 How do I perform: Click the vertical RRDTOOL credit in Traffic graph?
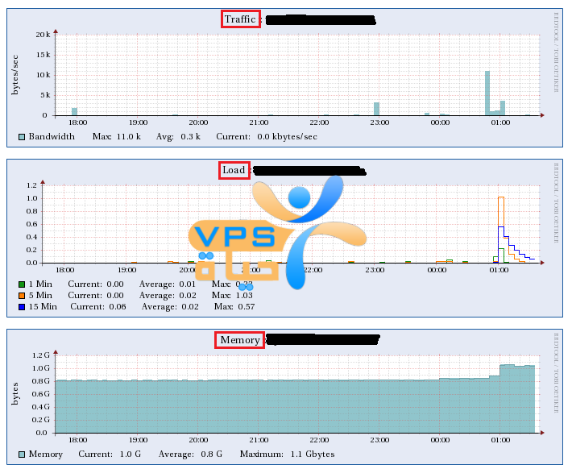click(x=556, y=52)
